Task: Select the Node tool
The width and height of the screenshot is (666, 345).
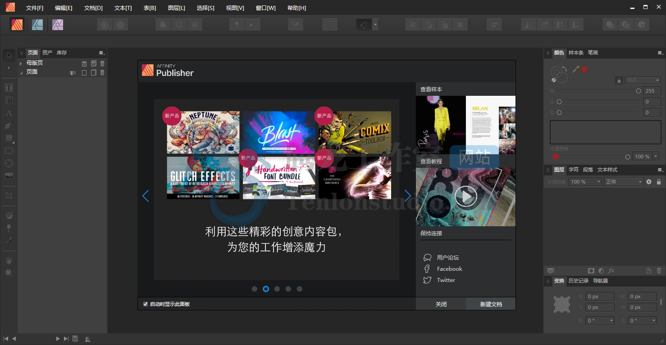Action: (x=9, y=68)
